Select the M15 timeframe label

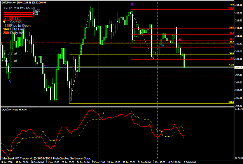point(23,8)
